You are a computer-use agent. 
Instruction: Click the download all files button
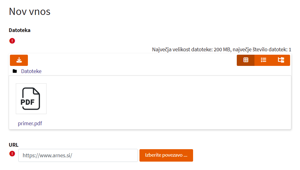tap(19, 60)
